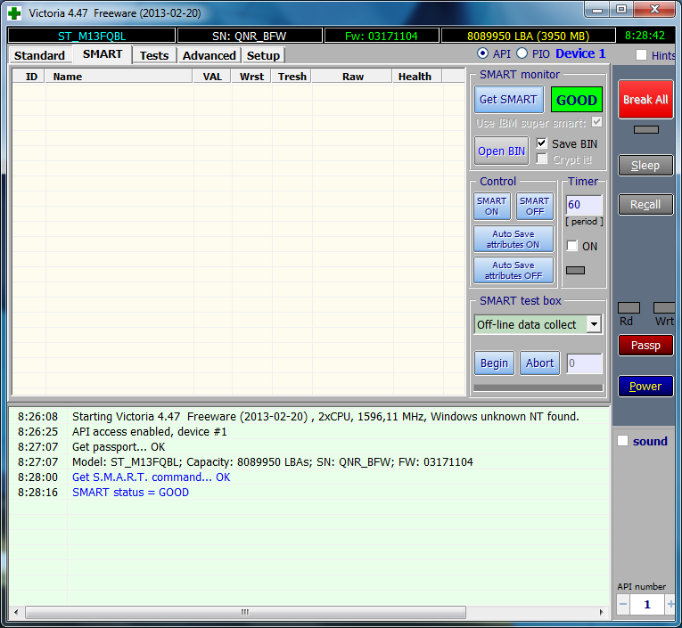Click the API number value field
This screenshot has width=682, height=628.
pos(646,604)
